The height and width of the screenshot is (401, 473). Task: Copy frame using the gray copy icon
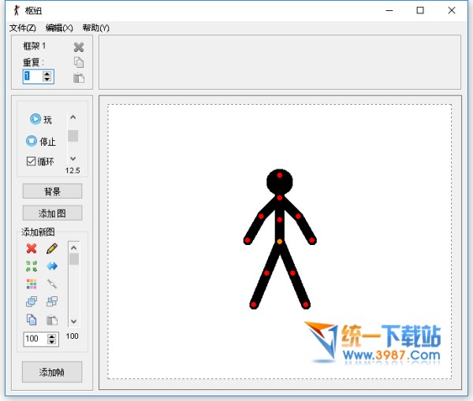pos(79,62)
